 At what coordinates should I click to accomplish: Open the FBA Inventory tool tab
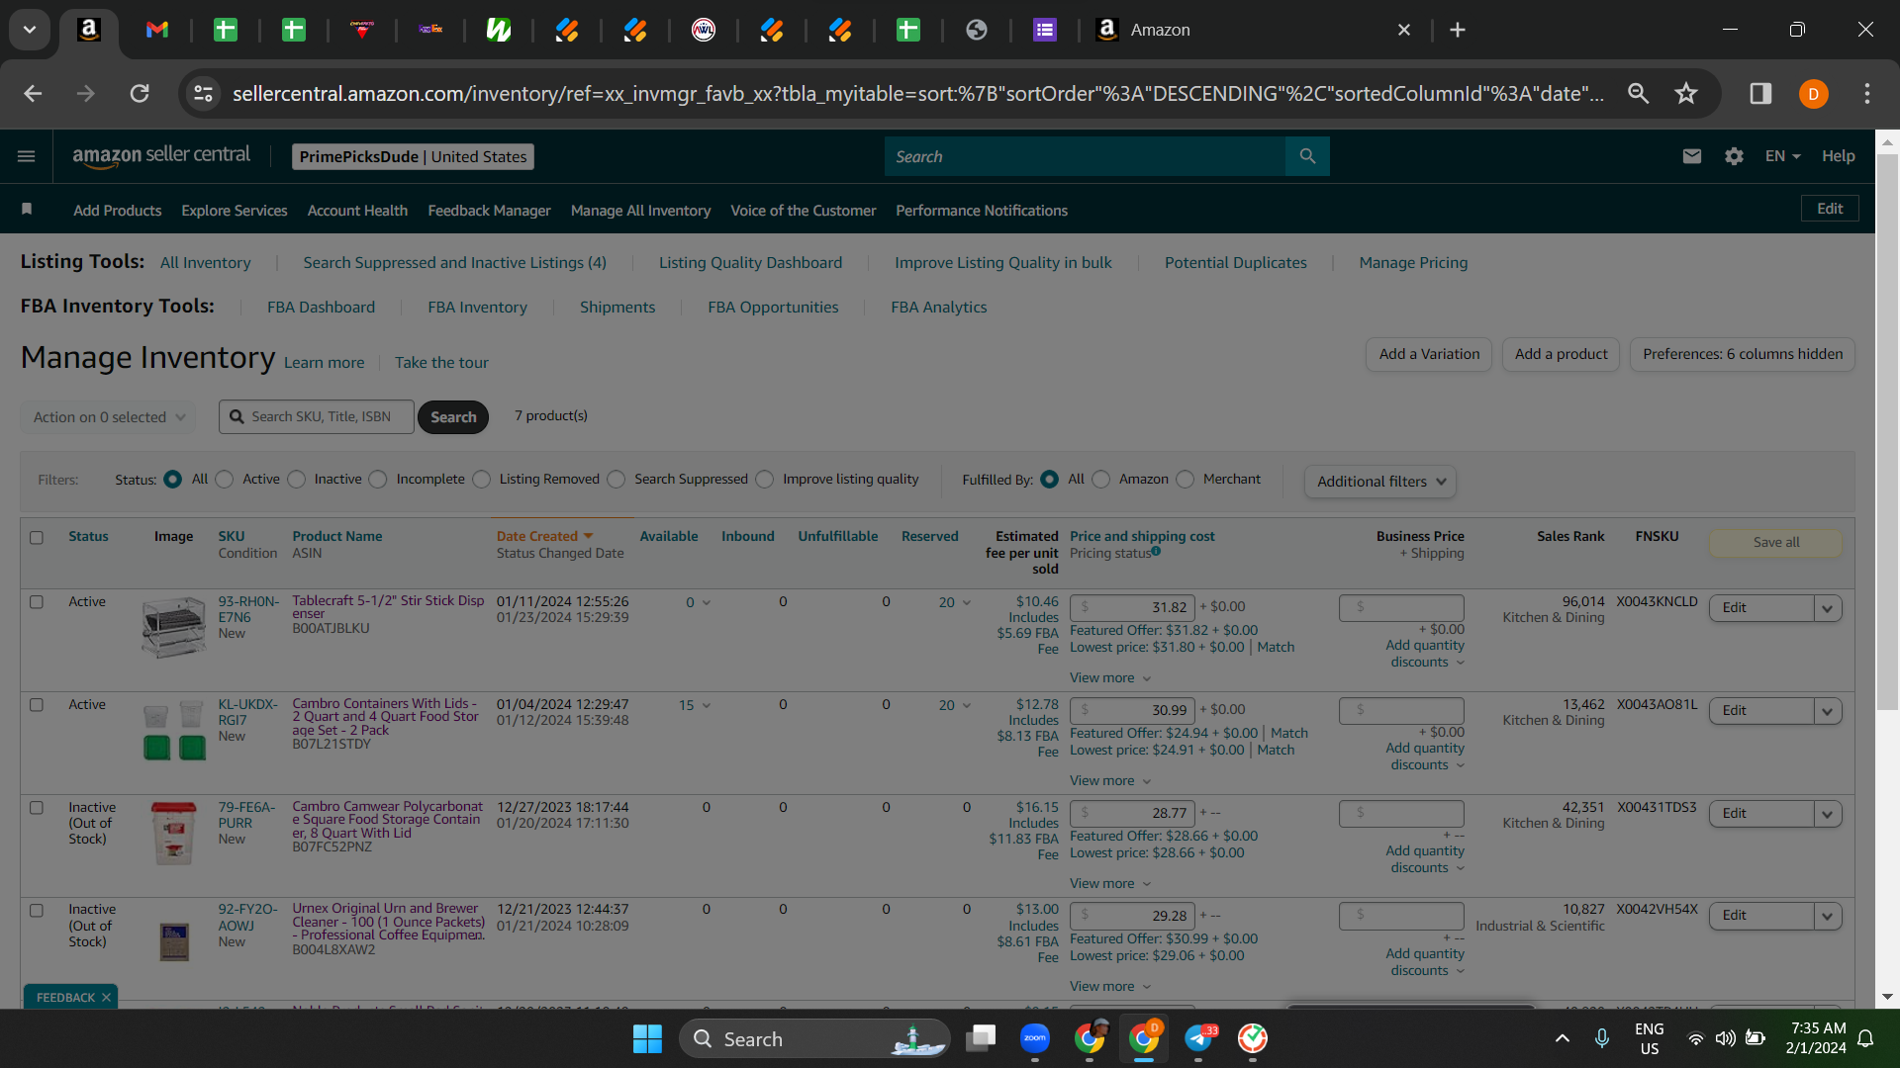point(477,308)
